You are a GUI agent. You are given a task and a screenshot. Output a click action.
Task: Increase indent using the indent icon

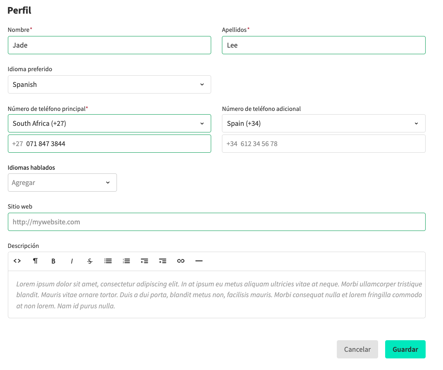(162, 261)
